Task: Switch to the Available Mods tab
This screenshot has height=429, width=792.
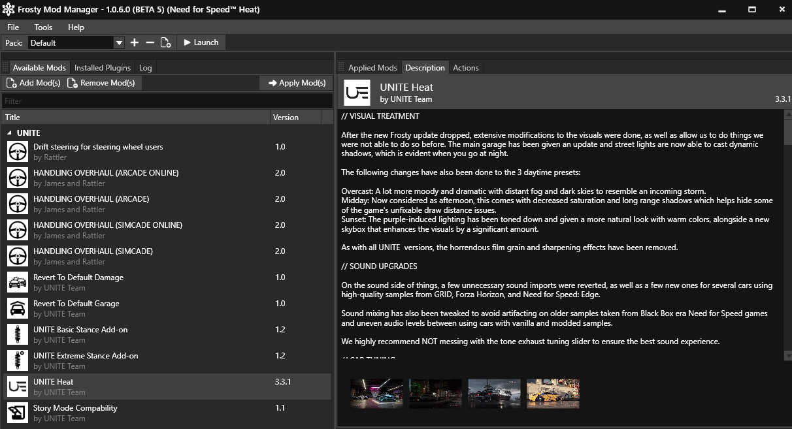Action: 39,67
